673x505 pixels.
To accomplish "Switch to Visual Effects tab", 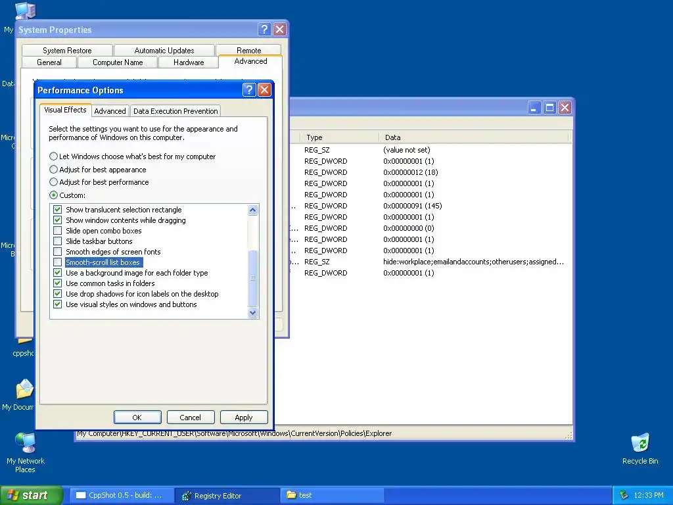I will tap(65, 110).
